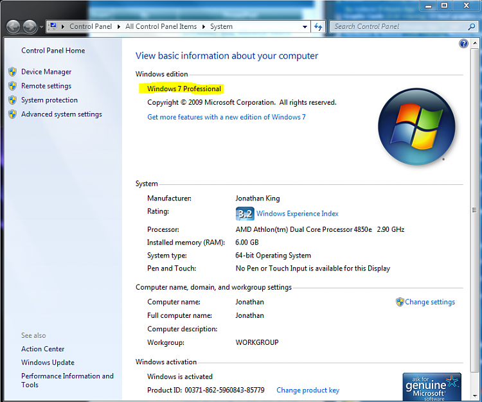Click the AMD Athlon processor value text
This screenshot has width=482, height=402.
[319, 230]
